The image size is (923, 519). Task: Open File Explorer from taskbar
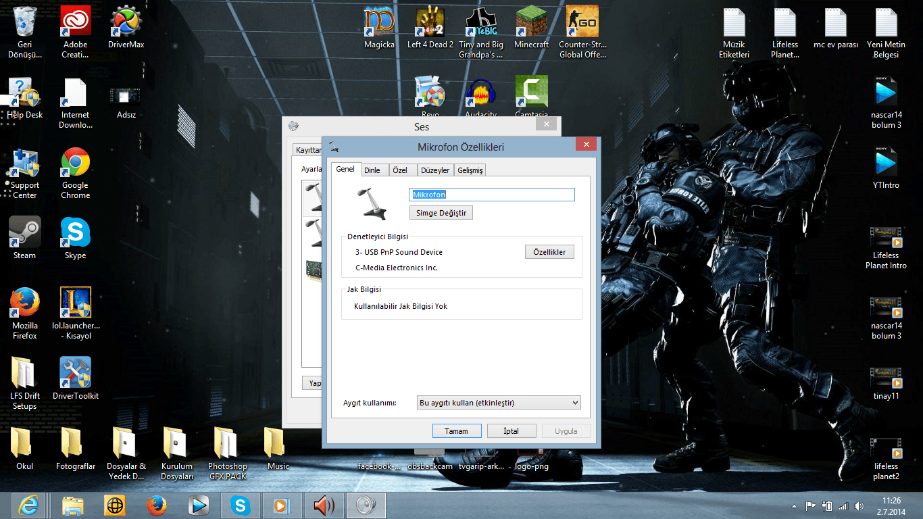point(73,505)
